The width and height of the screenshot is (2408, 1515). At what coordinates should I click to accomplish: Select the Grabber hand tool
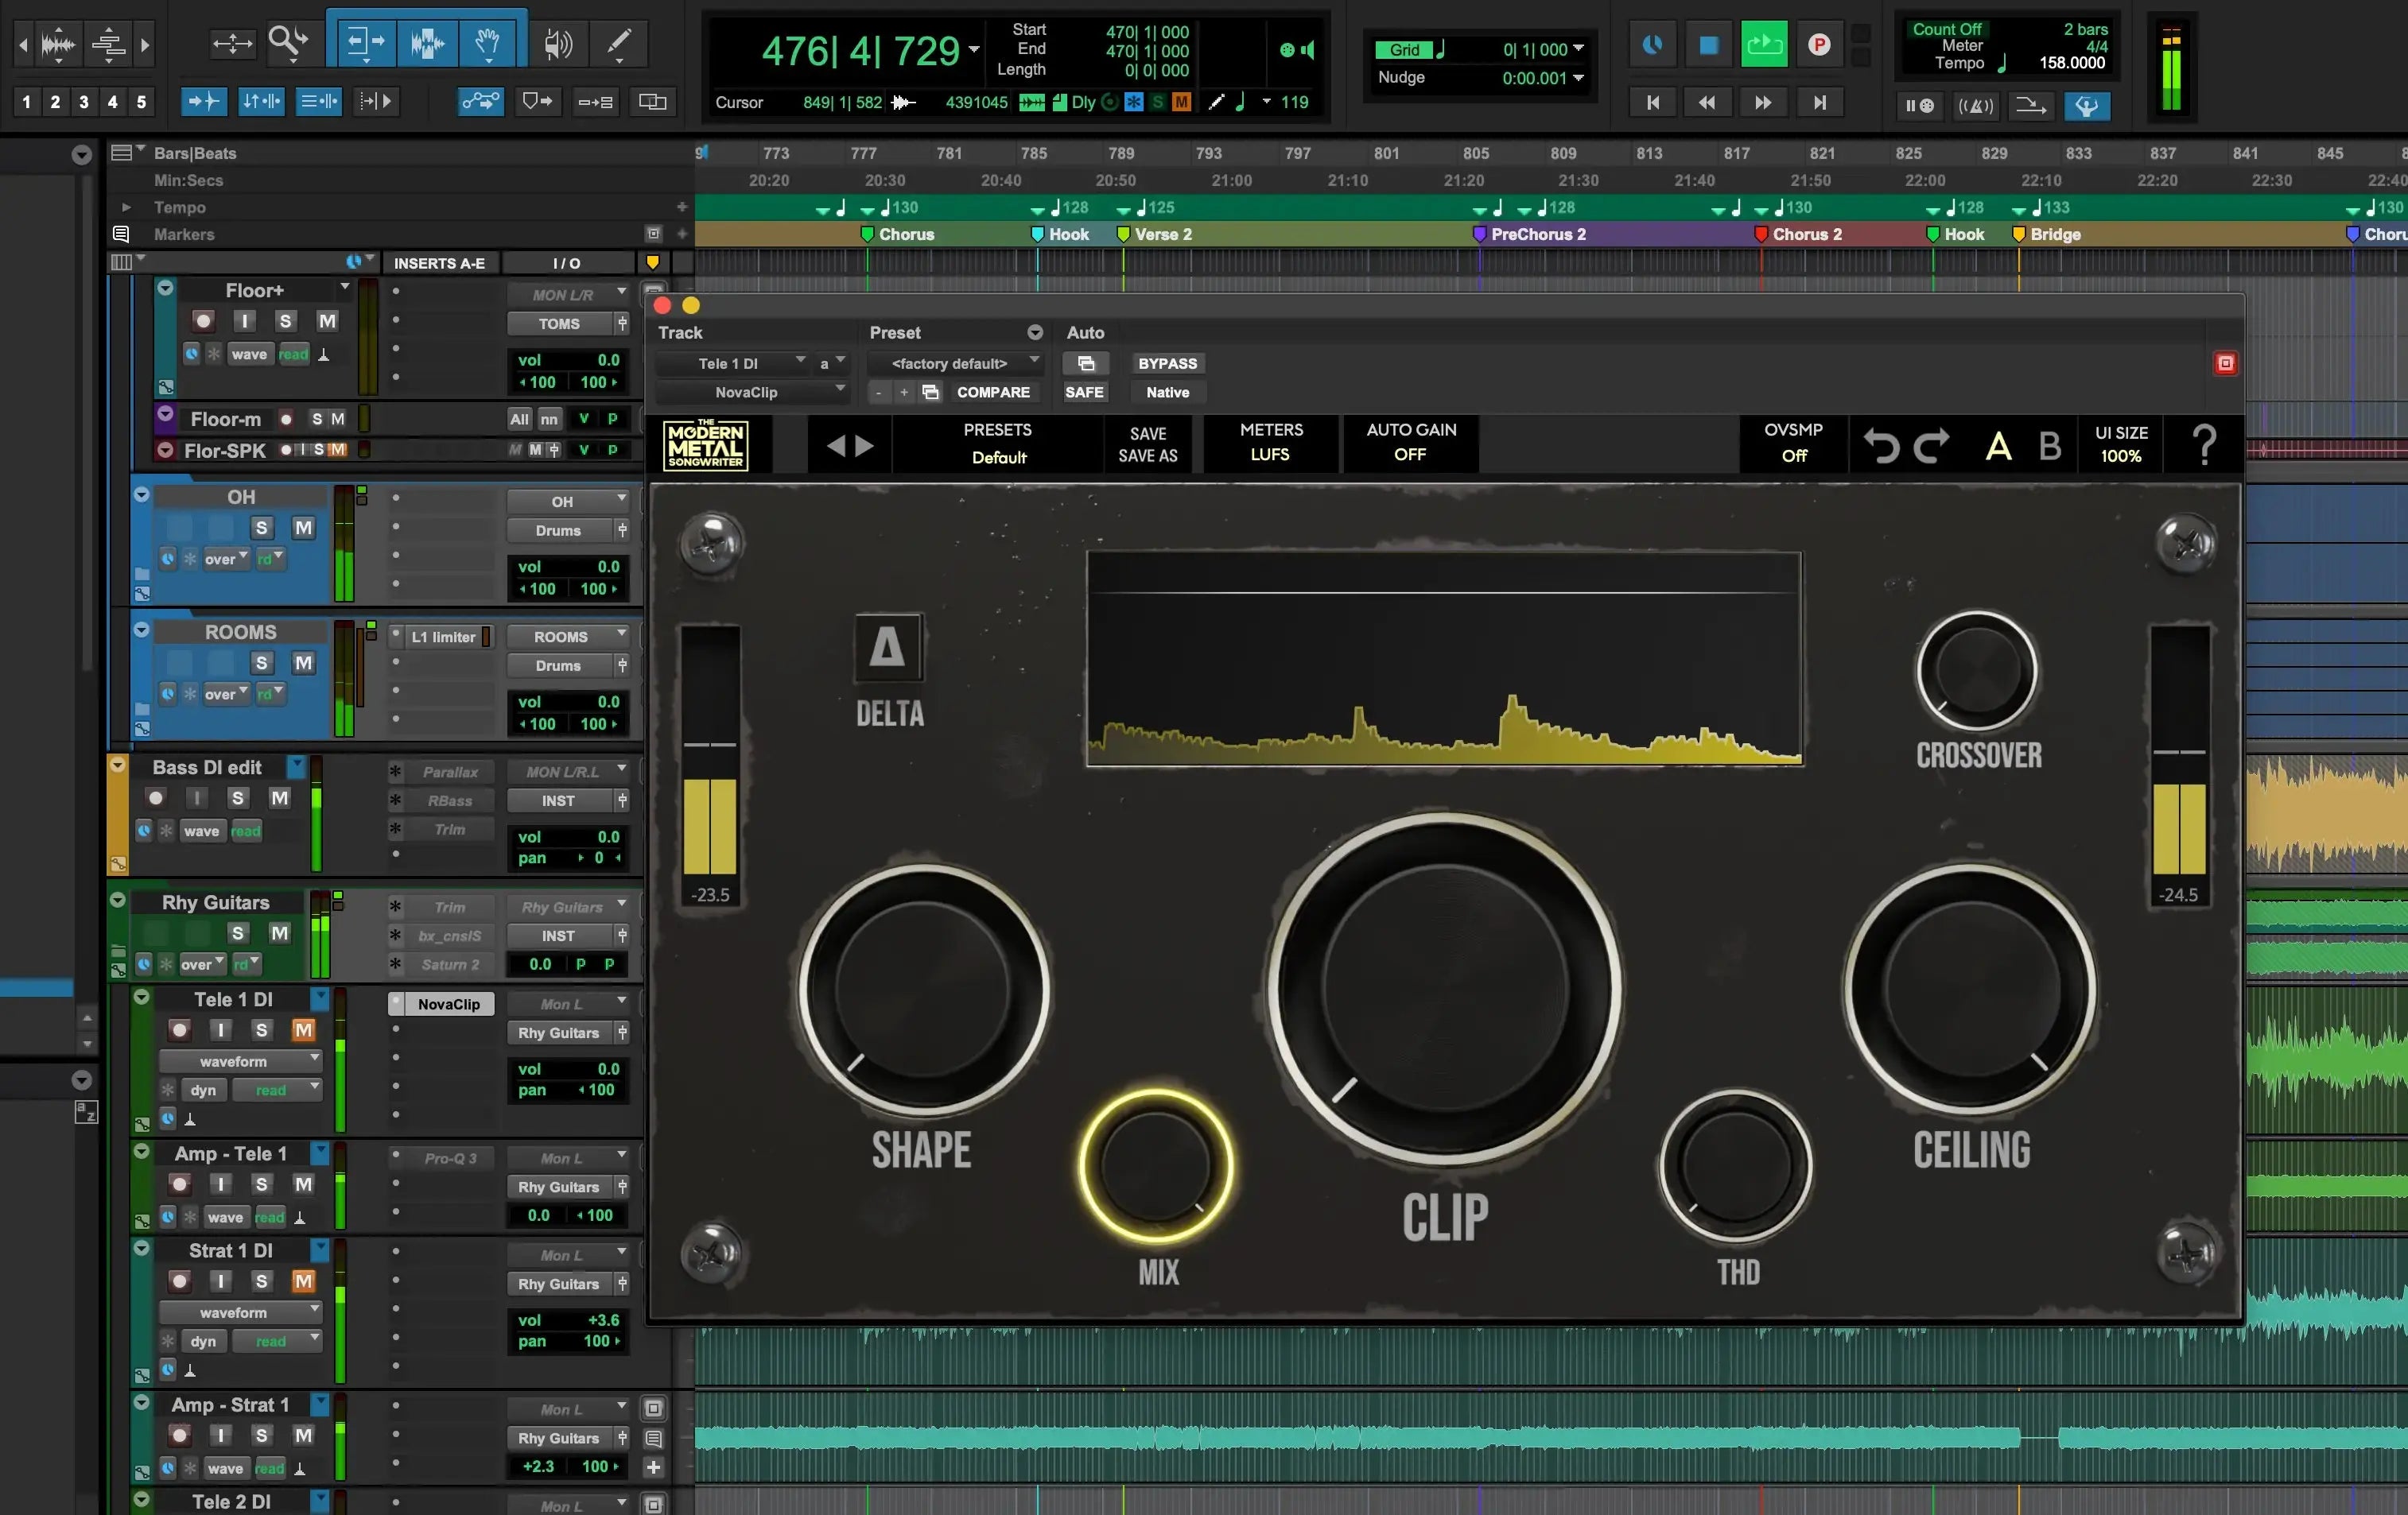488,43
